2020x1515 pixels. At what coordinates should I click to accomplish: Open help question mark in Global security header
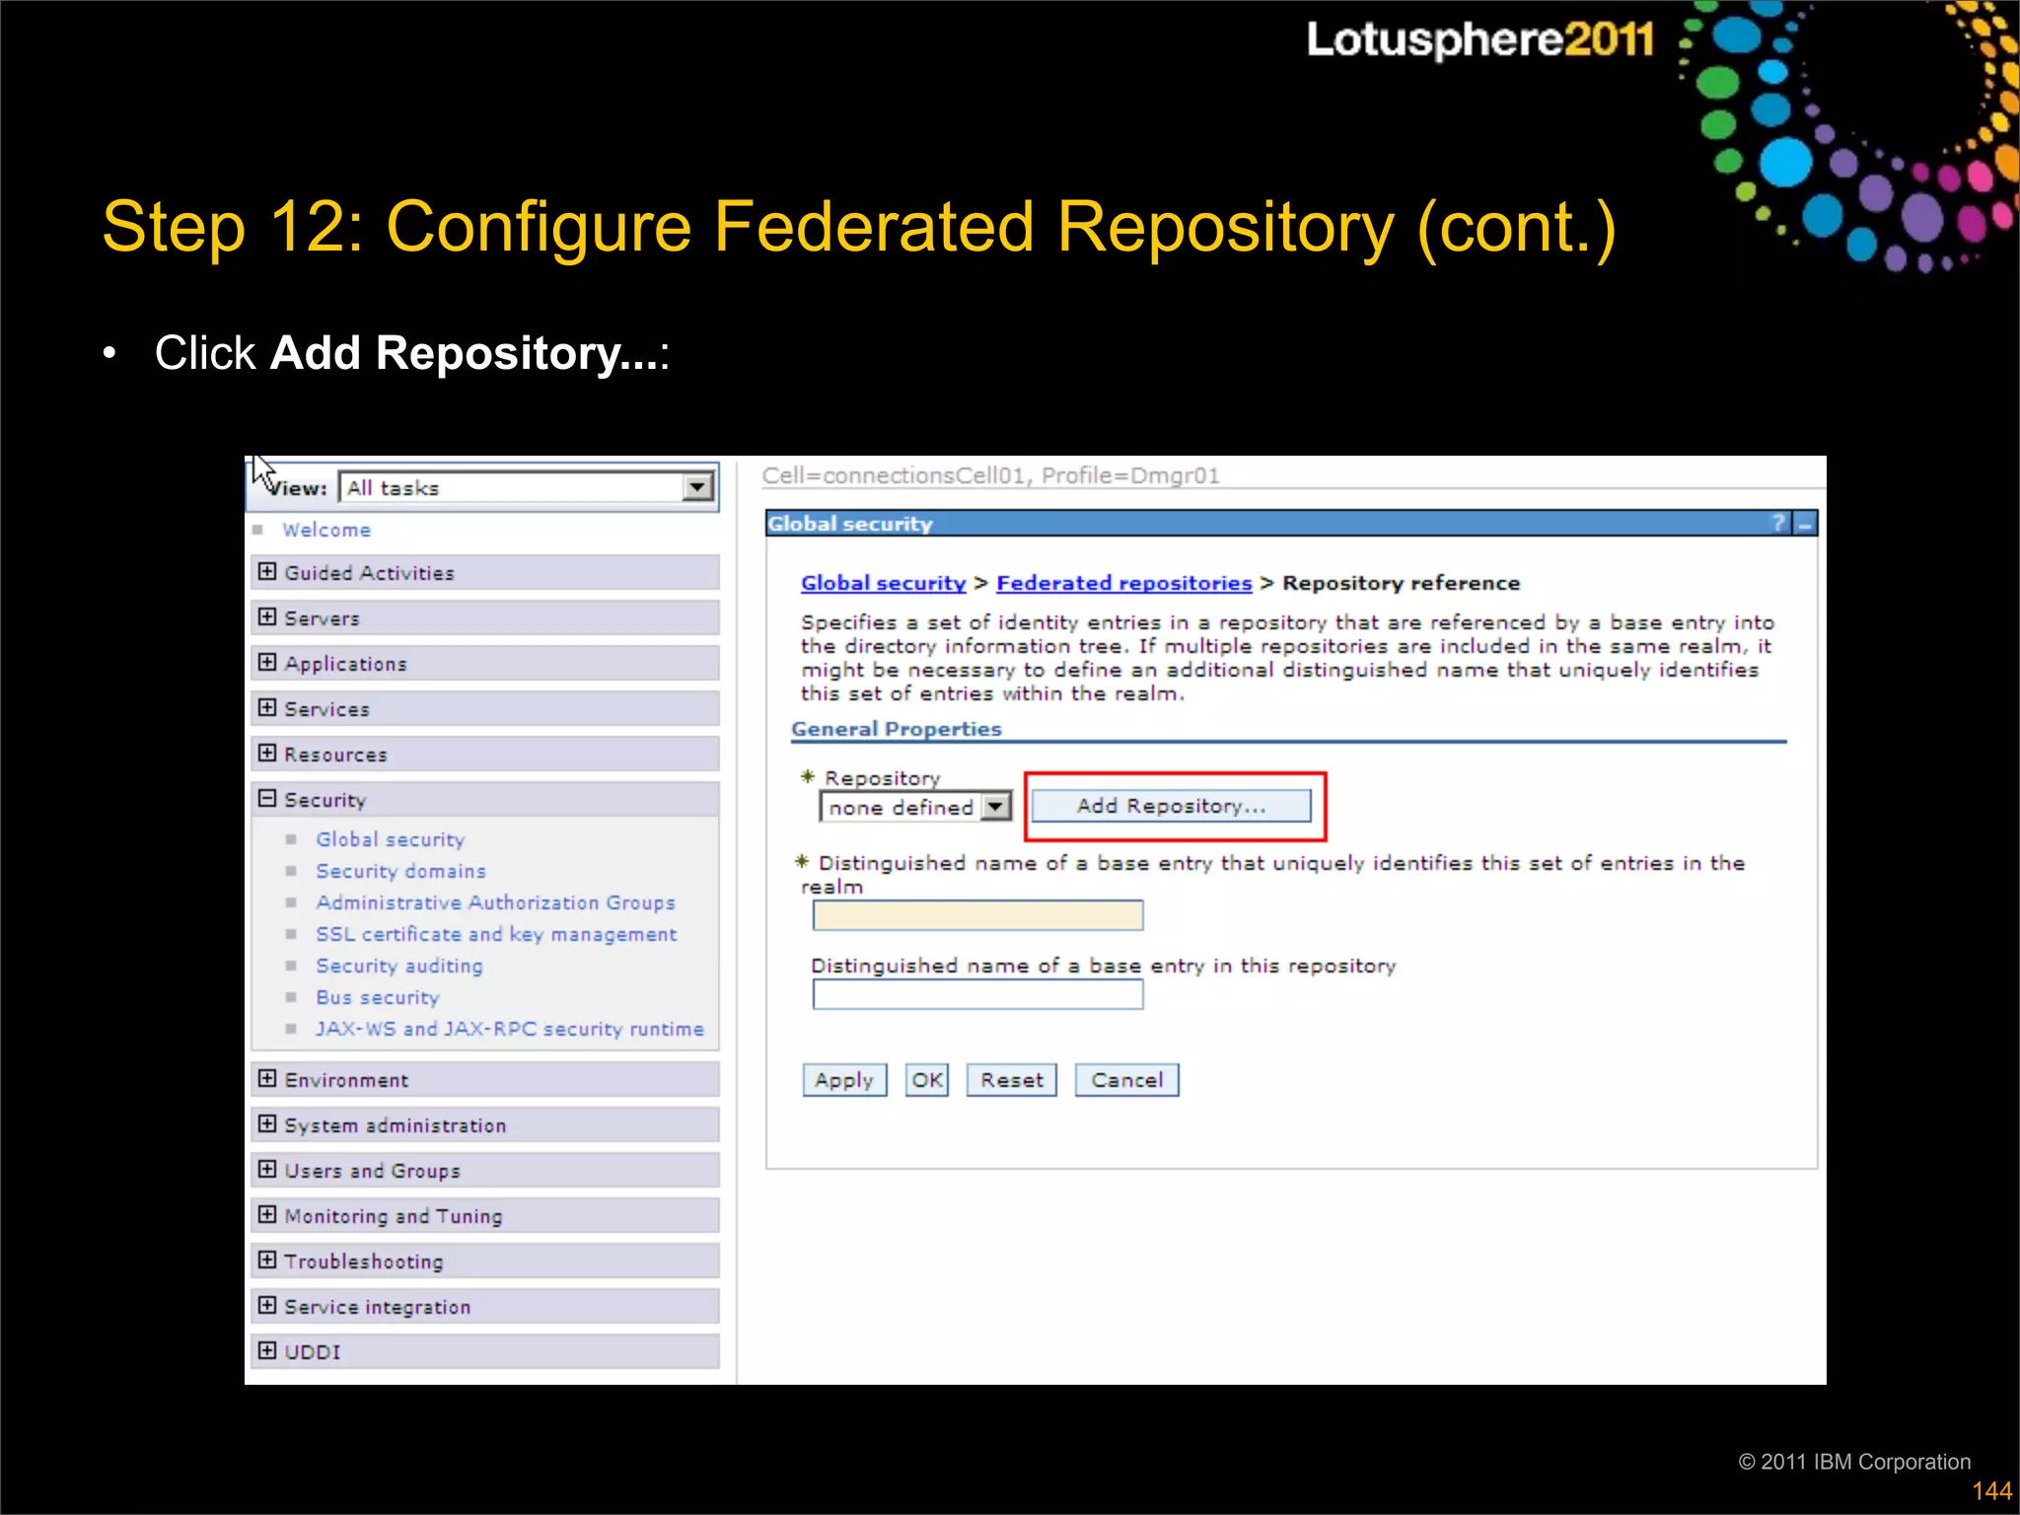[x=1779, y=523]
